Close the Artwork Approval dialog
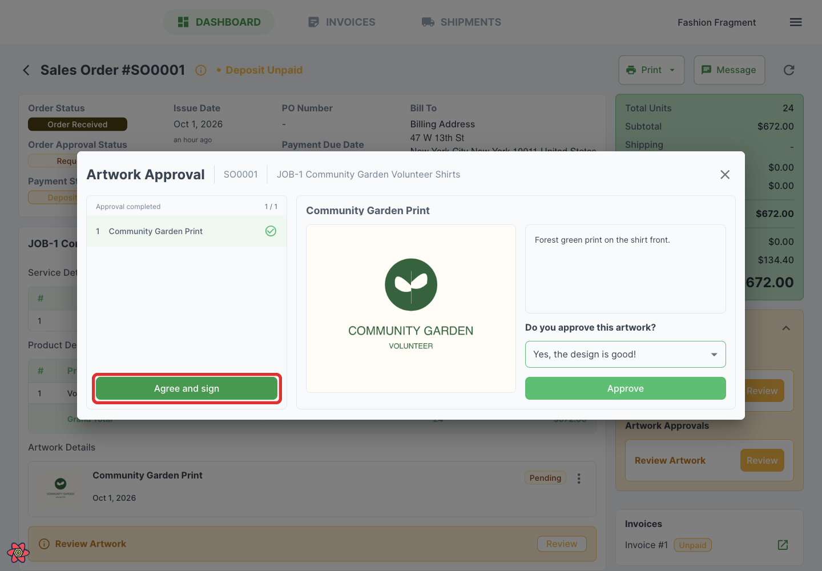Screen dimensions: 822x571 (725, 175)
